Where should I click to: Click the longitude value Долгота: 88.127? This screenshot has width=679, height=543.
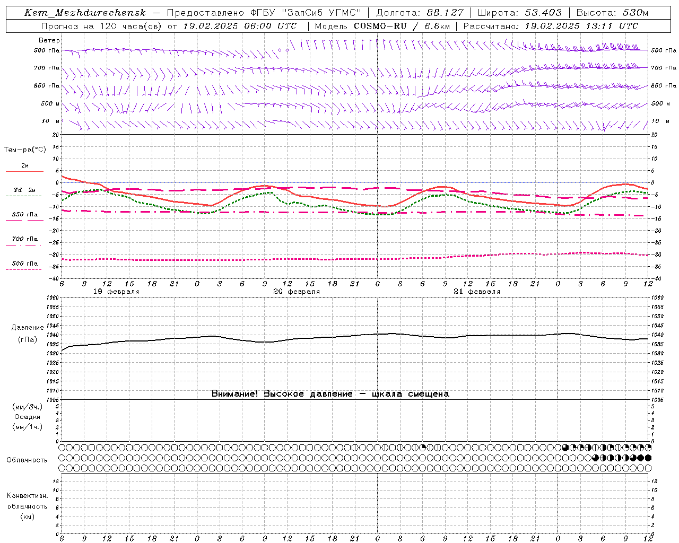click(x=420, y=13)
